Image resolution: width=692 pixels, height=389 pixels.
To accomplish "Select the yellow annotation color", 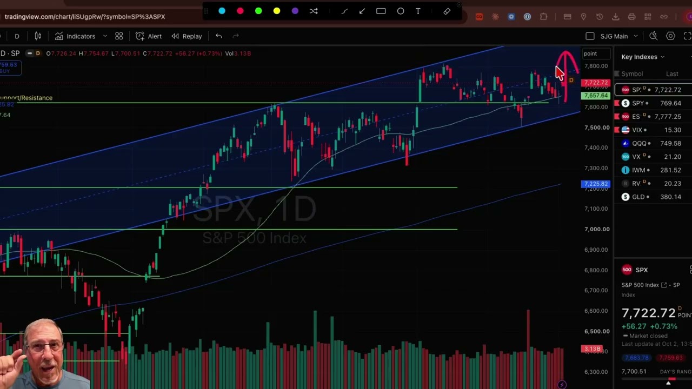I will pyautogui.click(x=277, y=11).
